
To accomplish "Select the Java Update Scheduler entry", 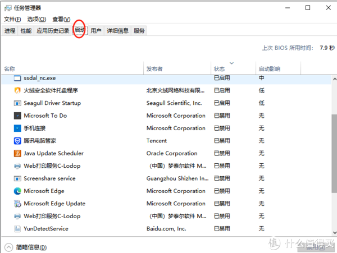I will [x=53, y=154].
